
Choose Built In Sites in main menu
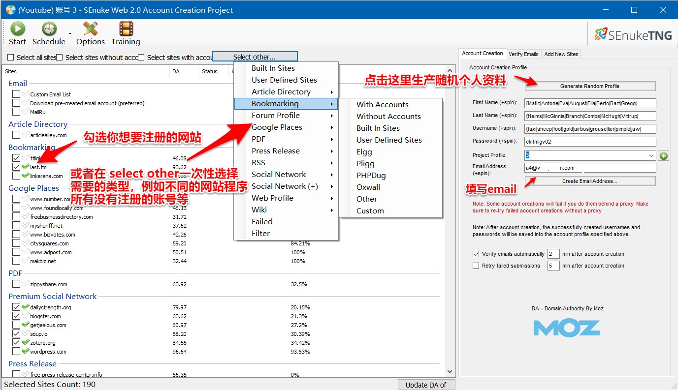point(286,68)
